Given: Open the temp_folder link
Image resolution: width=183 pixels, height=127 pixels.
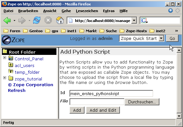Looking at the screenshot, I should coord(27,72).
